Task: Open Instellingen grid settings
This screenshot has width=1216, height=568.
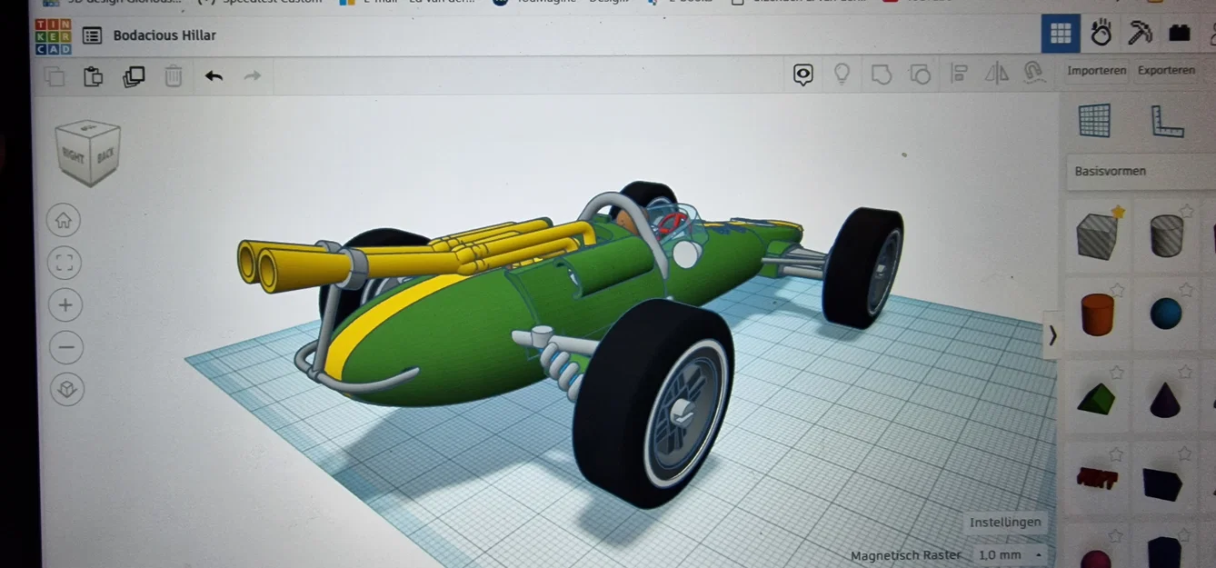Action: [x=1004, y=523]
